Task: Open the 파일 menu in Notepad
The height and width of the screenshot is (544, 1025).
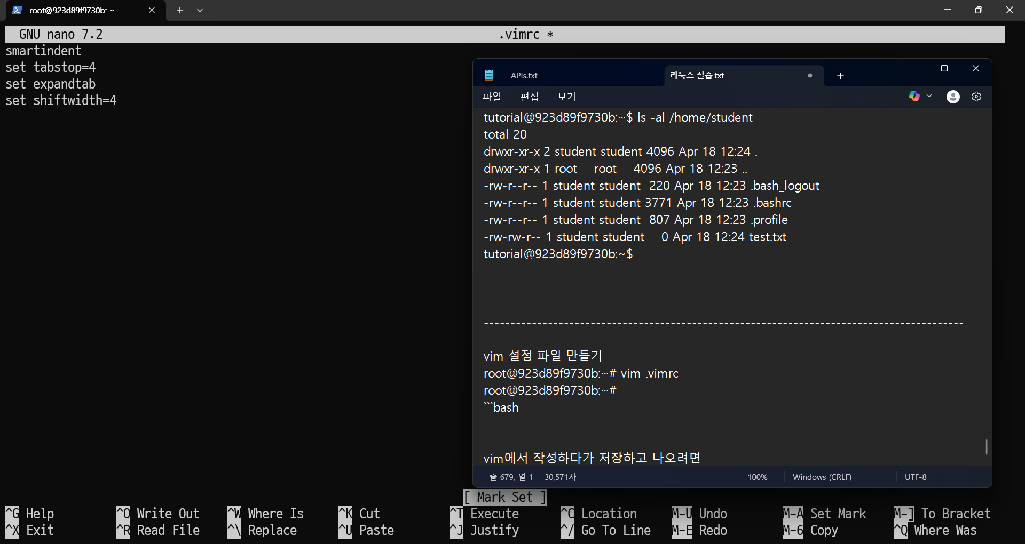Action: tap(492, 97)
